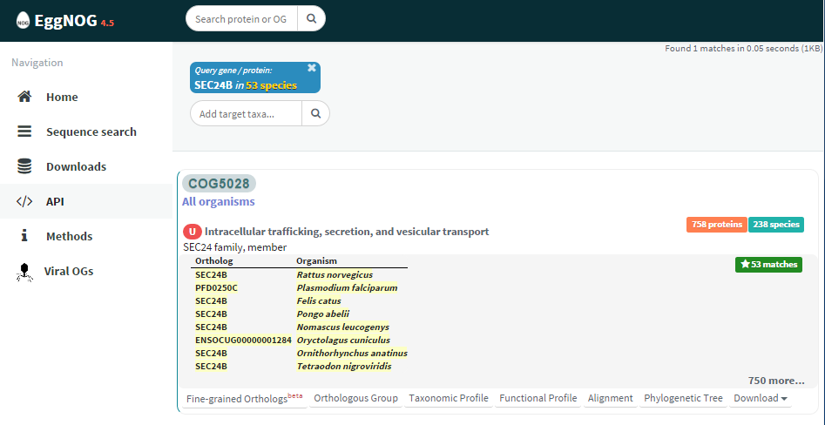Screen dimensions: 825x425
Task: Switch to the Orthologous Group tab
Action: 355,398
